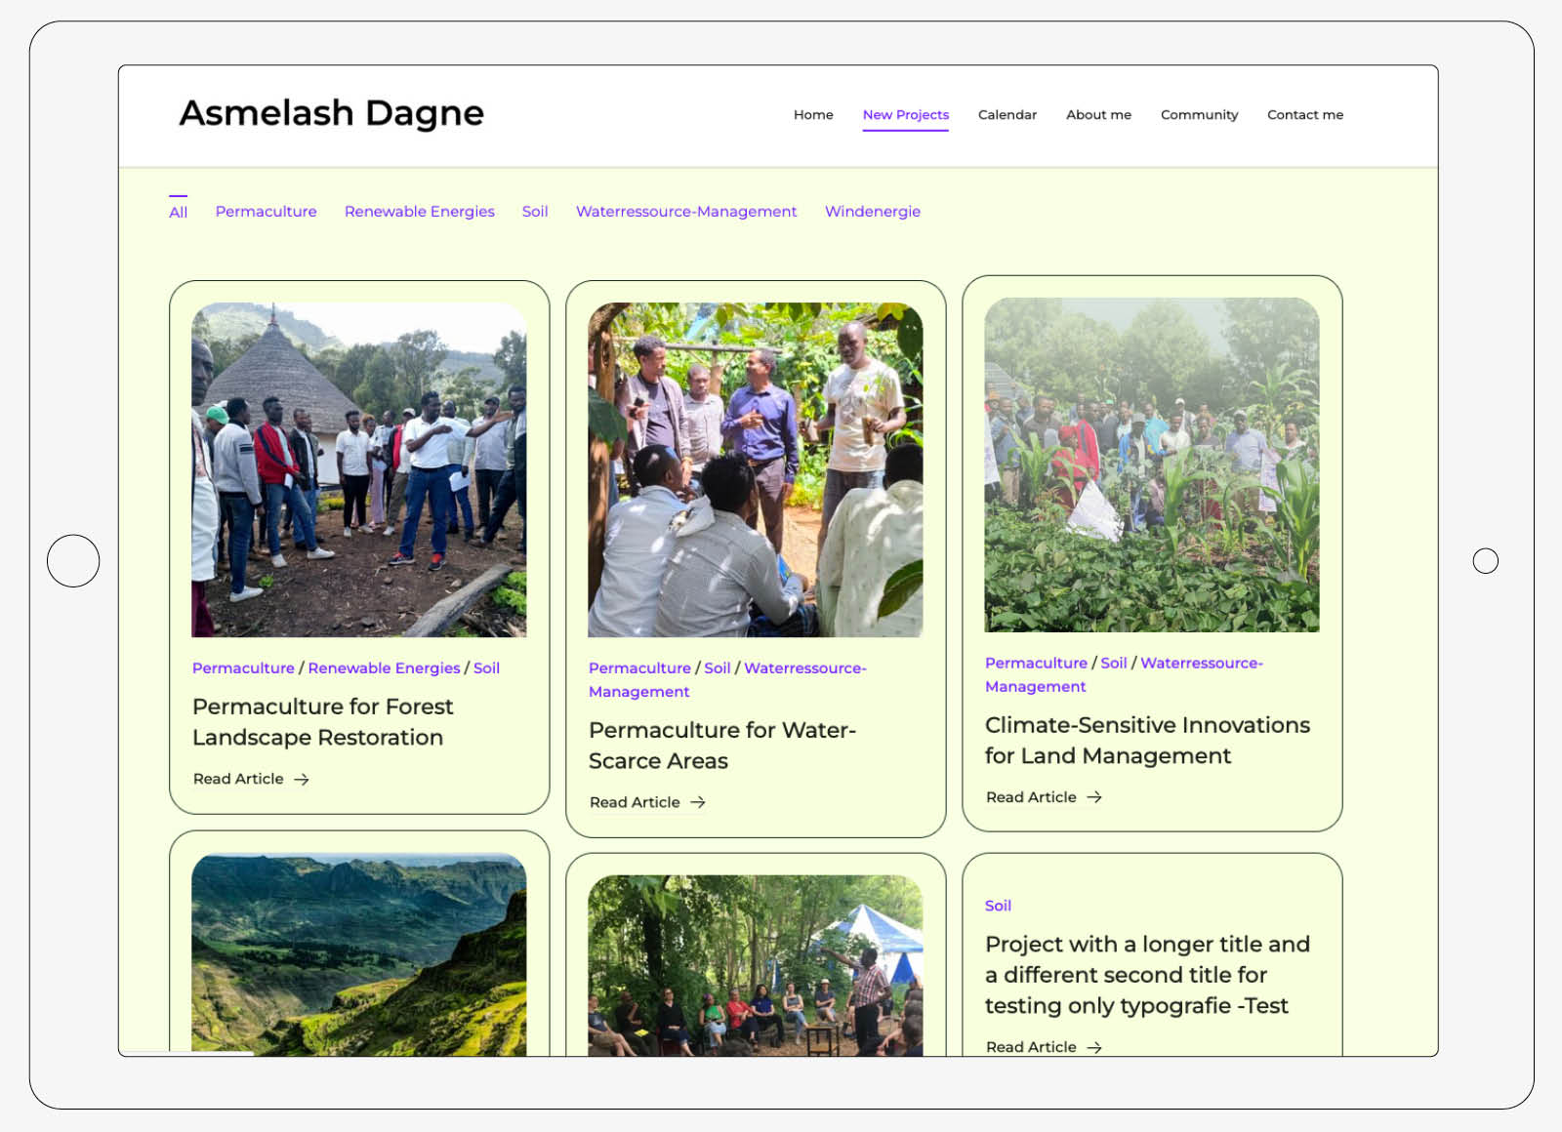Viewport: 1562px width, 1132px height.
Task: Click Waterressource-Management tag on Water-Scarce Areas card
Action: tap(728, 679)
